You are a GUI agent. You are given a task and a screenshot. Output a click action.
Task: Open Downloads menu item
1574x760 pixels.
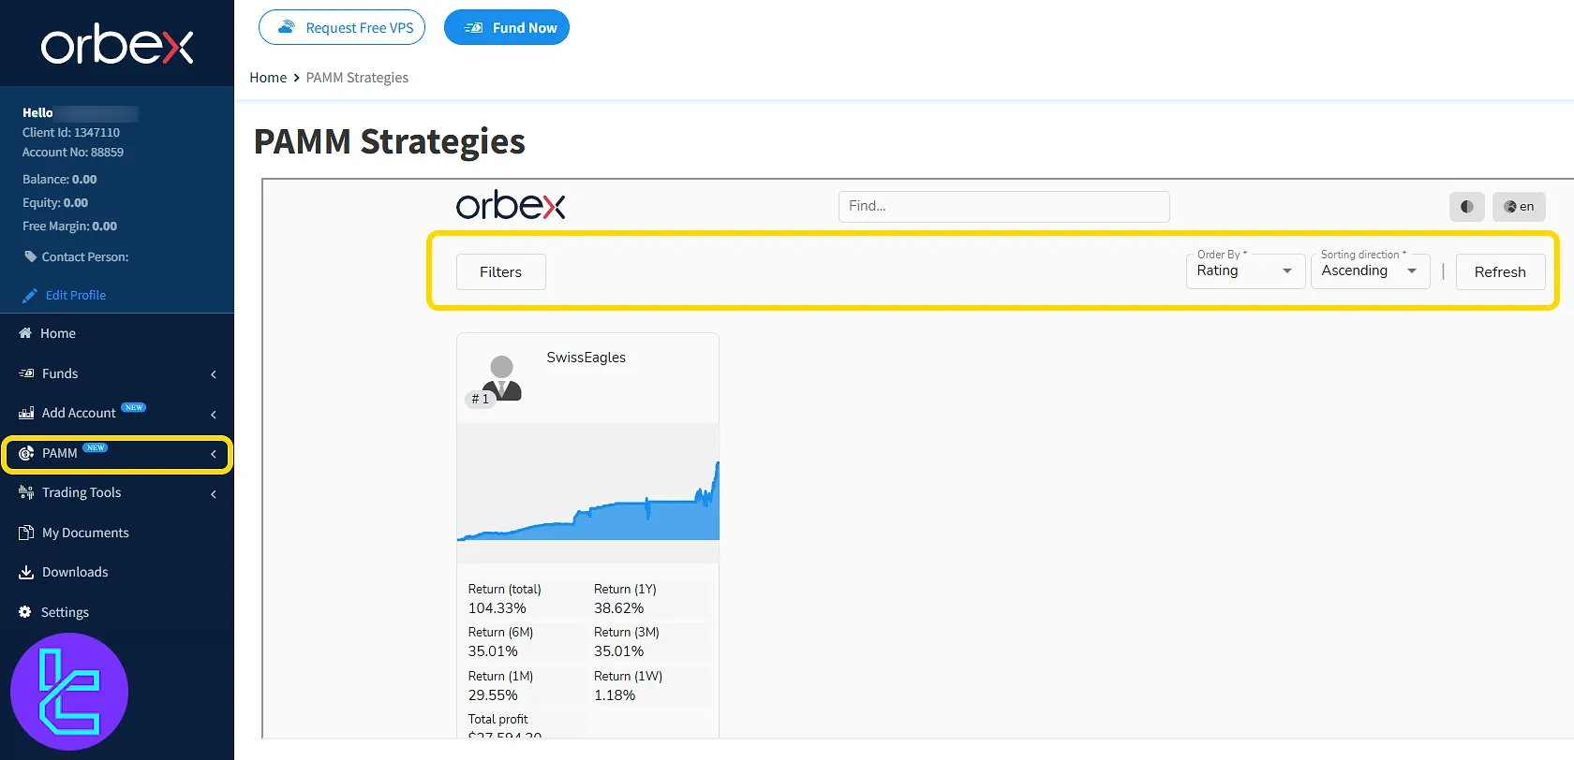[117, 572]
